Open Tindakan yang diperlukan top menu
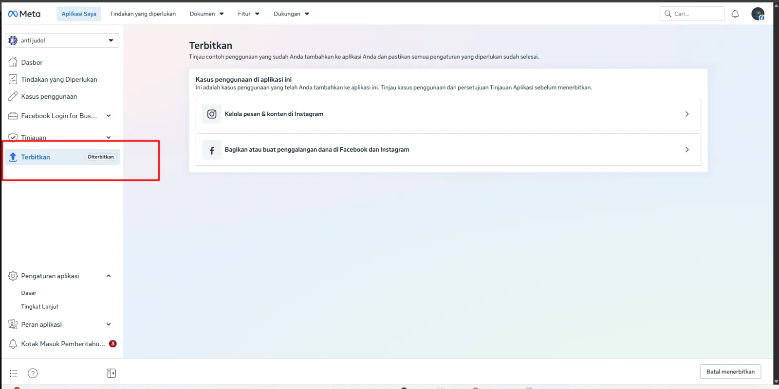The height and width of the screenshot is (389, 779). click(143, 14)
